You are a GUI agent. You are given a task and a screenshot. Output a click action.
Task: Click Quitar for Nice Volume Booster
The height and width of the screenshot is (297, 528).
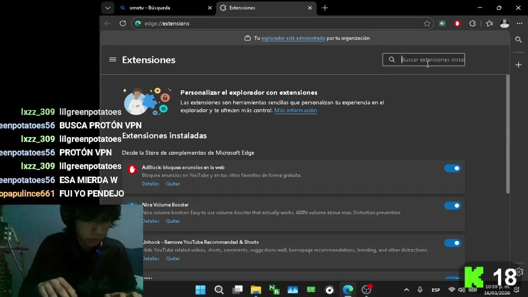(173, 221)
